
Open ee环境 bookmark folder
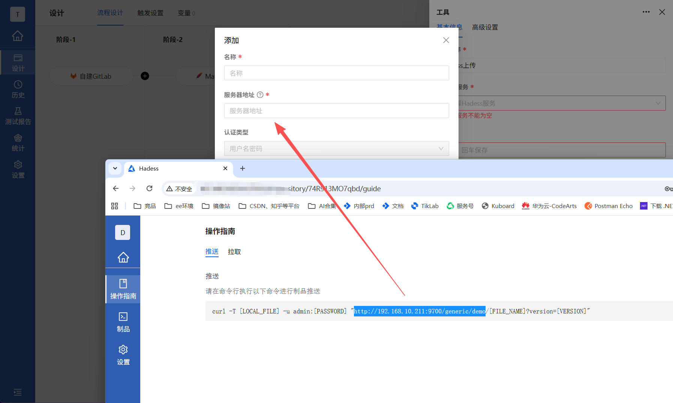coord(179,206)
